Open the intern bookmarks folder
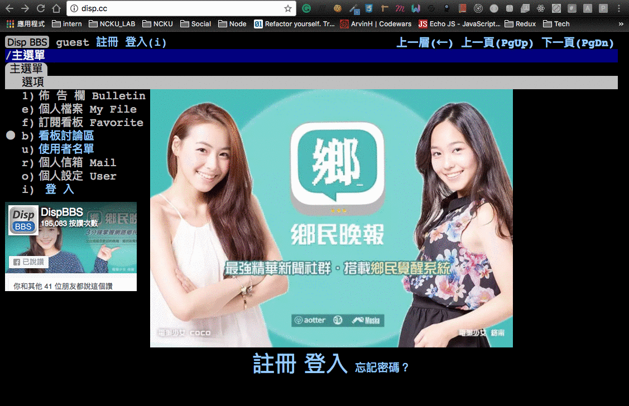Screen dimensions: 629x406 point(67,24)
